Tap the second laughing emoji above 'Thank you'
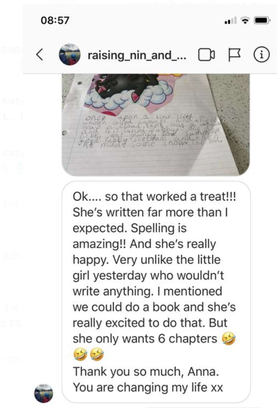The width and height of the screenshot is (277, 408). point(97,354)
